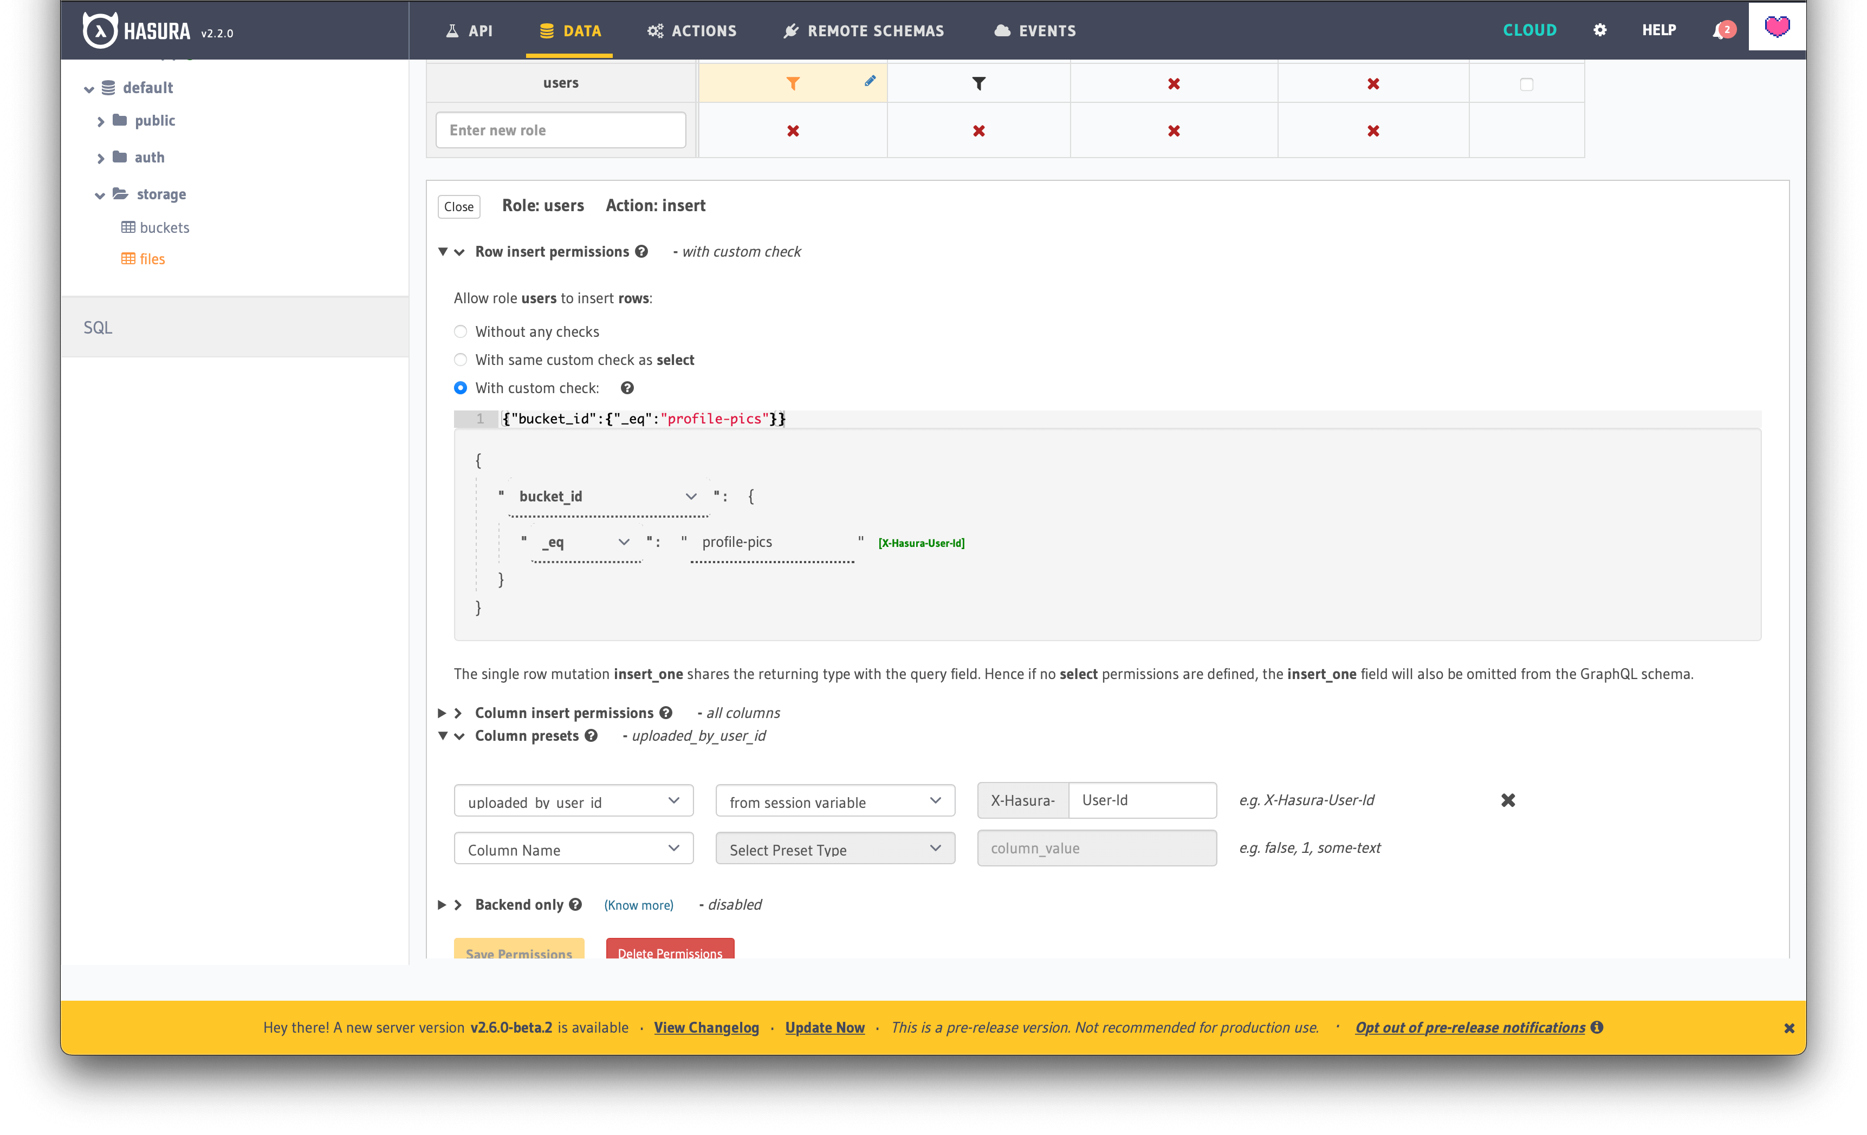Open the SQL page in sidebar

(x=98, y=327)
